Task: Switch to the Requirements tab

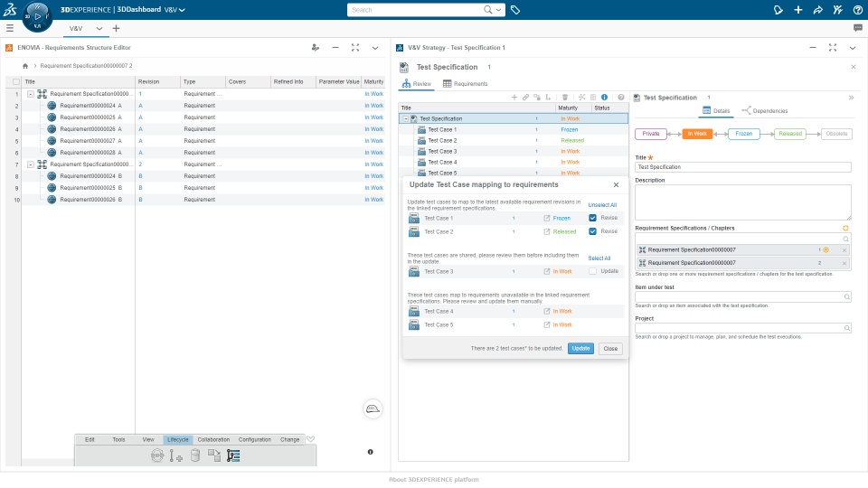Action: (x=465, y=83)
